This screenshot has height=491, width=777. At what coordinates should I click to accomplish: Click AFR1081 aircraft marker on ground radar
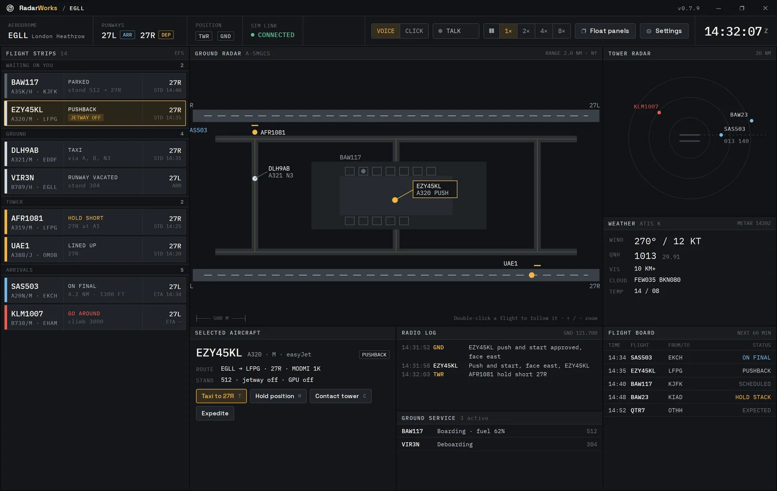coord(255,133)
